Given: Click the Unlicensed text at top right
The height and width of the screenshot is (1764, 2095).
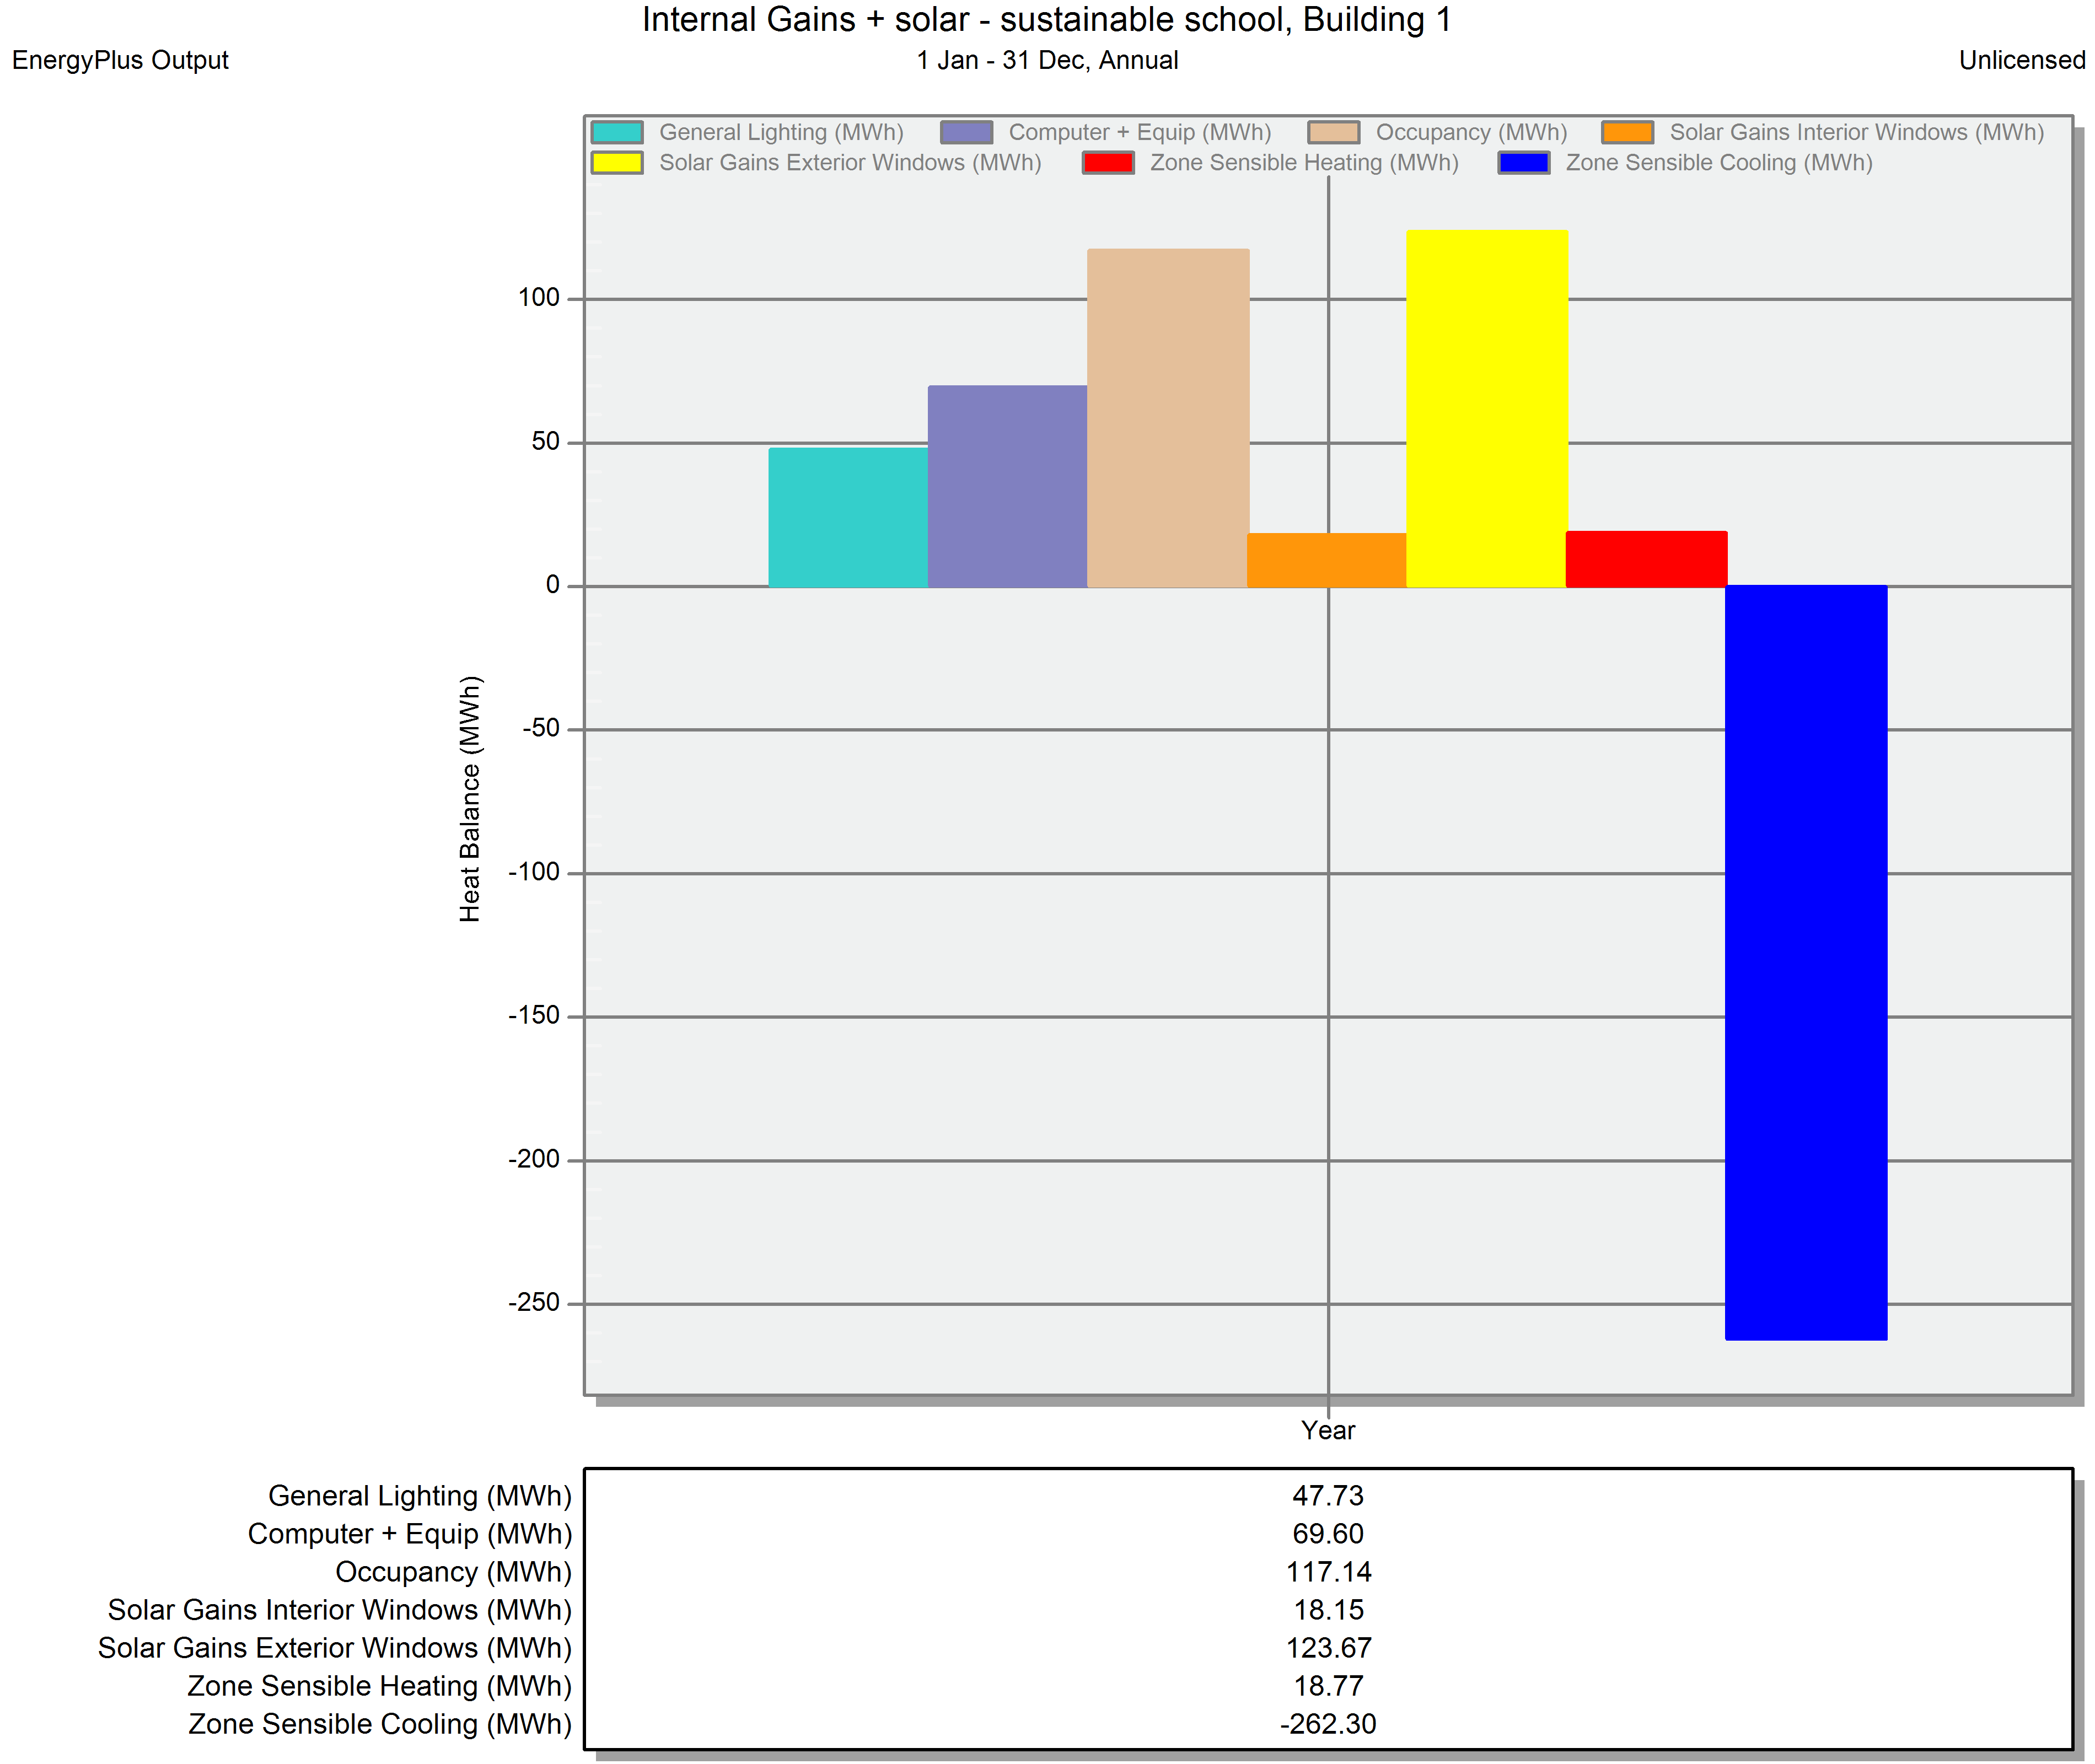Looking at the screenshot, I should pos(2022,60).
